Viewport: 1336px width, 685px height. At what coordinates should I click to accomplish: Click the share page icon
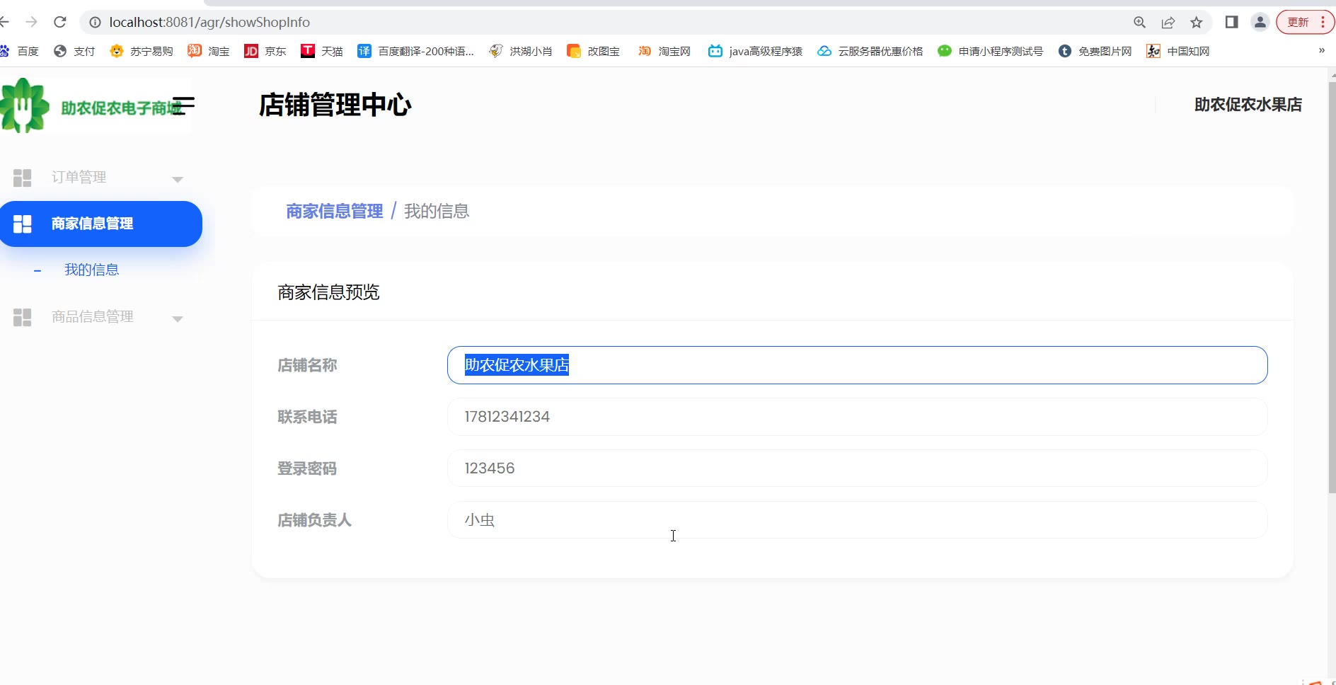tap(1168, 23)
